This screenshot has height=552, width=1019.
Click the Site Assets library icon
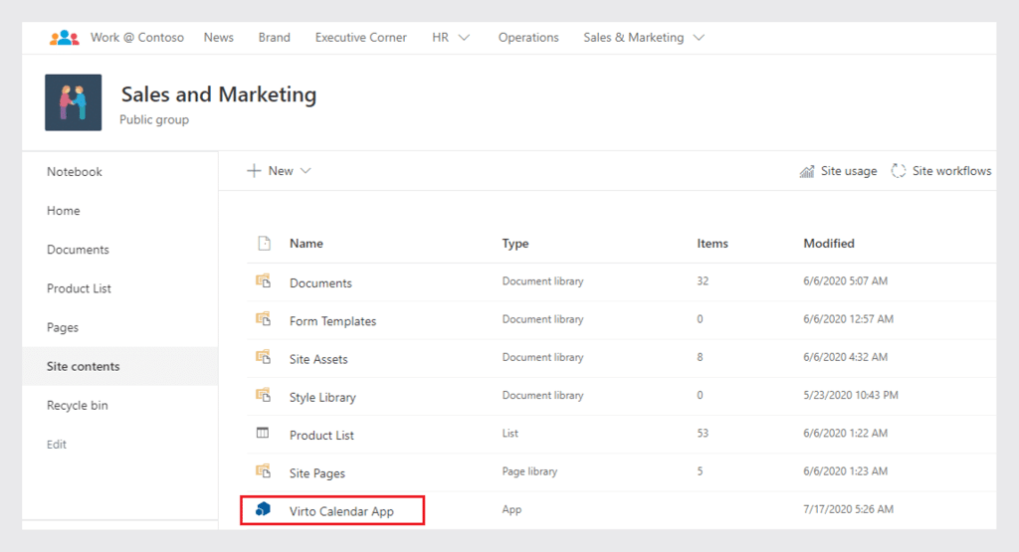[x=263, y=357]
